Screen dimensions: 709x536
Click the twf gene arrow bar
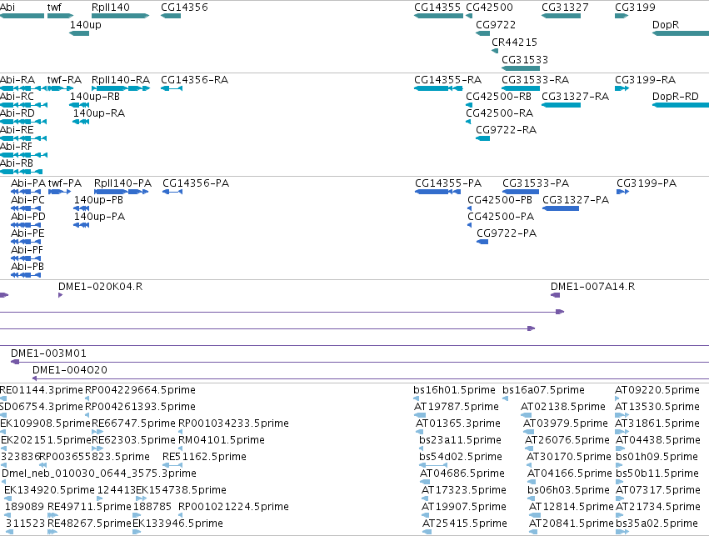60,16
